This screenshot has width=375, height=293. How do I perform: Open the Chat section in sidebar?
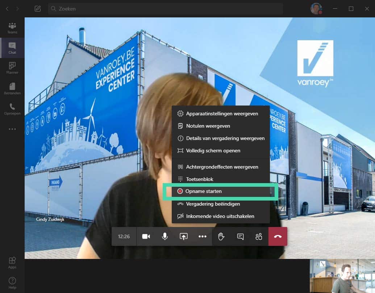pyautogui.click(x=12, y=48)
